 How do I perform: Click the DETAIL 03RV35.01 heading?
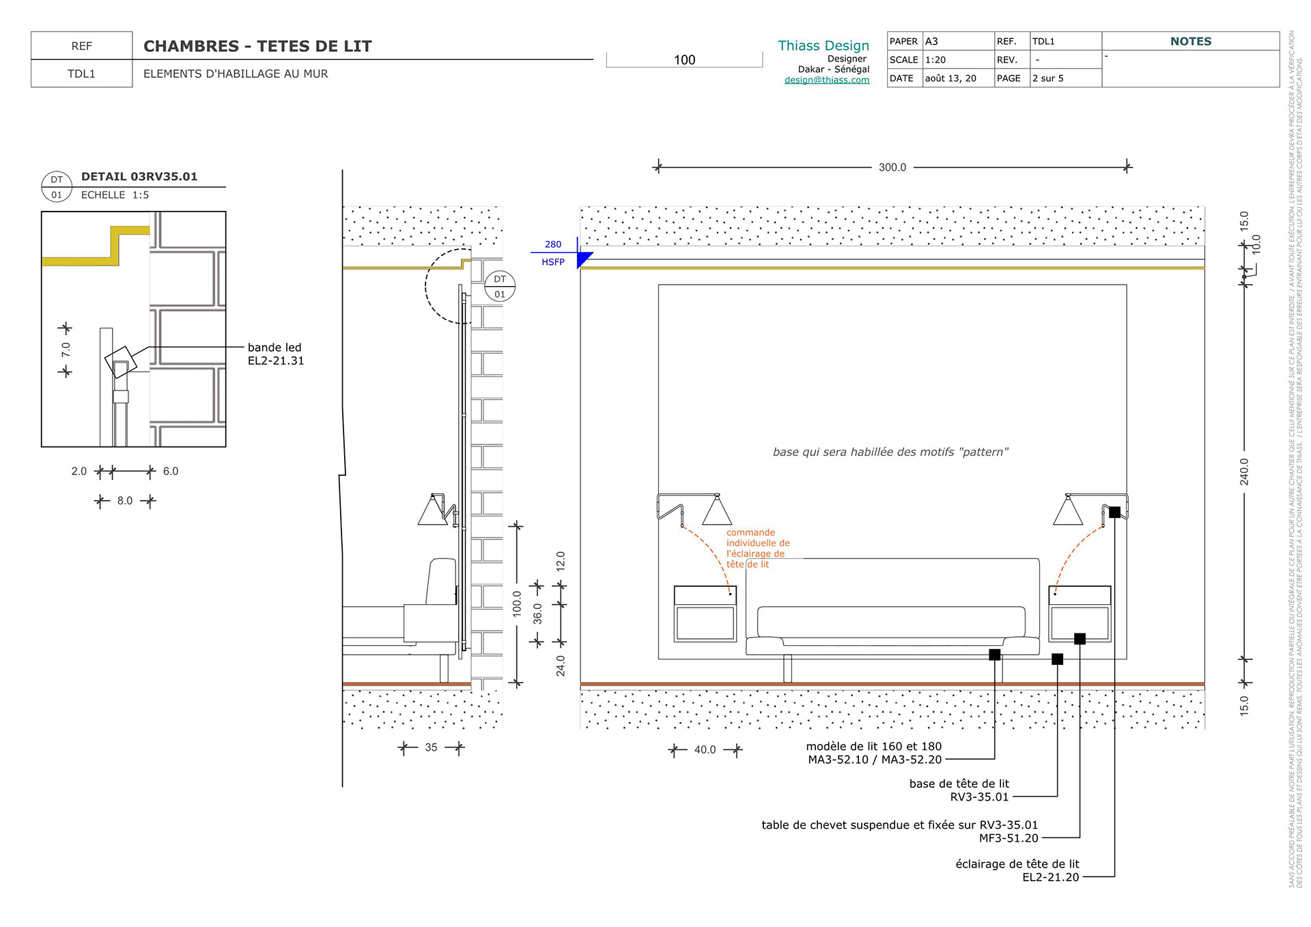pos(139,176)
